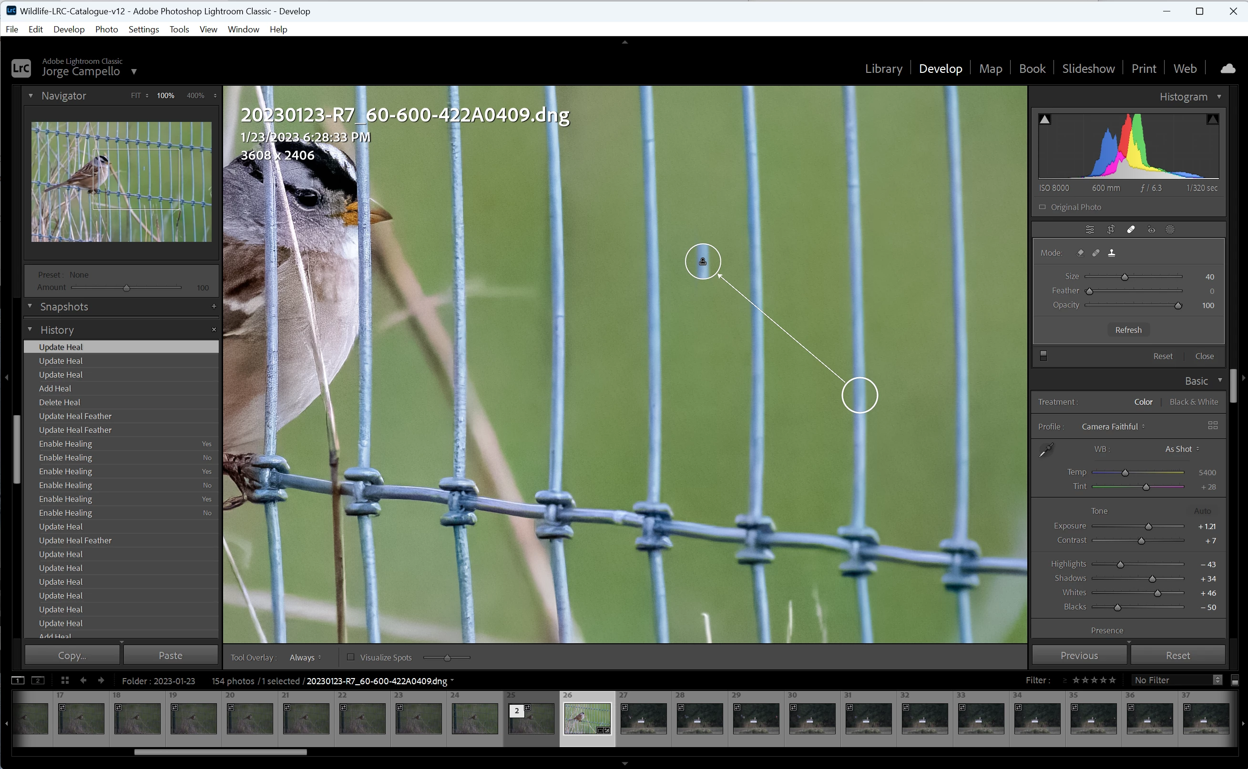Image resolution: width=1248 pixels, height=769 pixels.
Task: Click the white balance eyedropper tool
Action: click(1046, 450)
